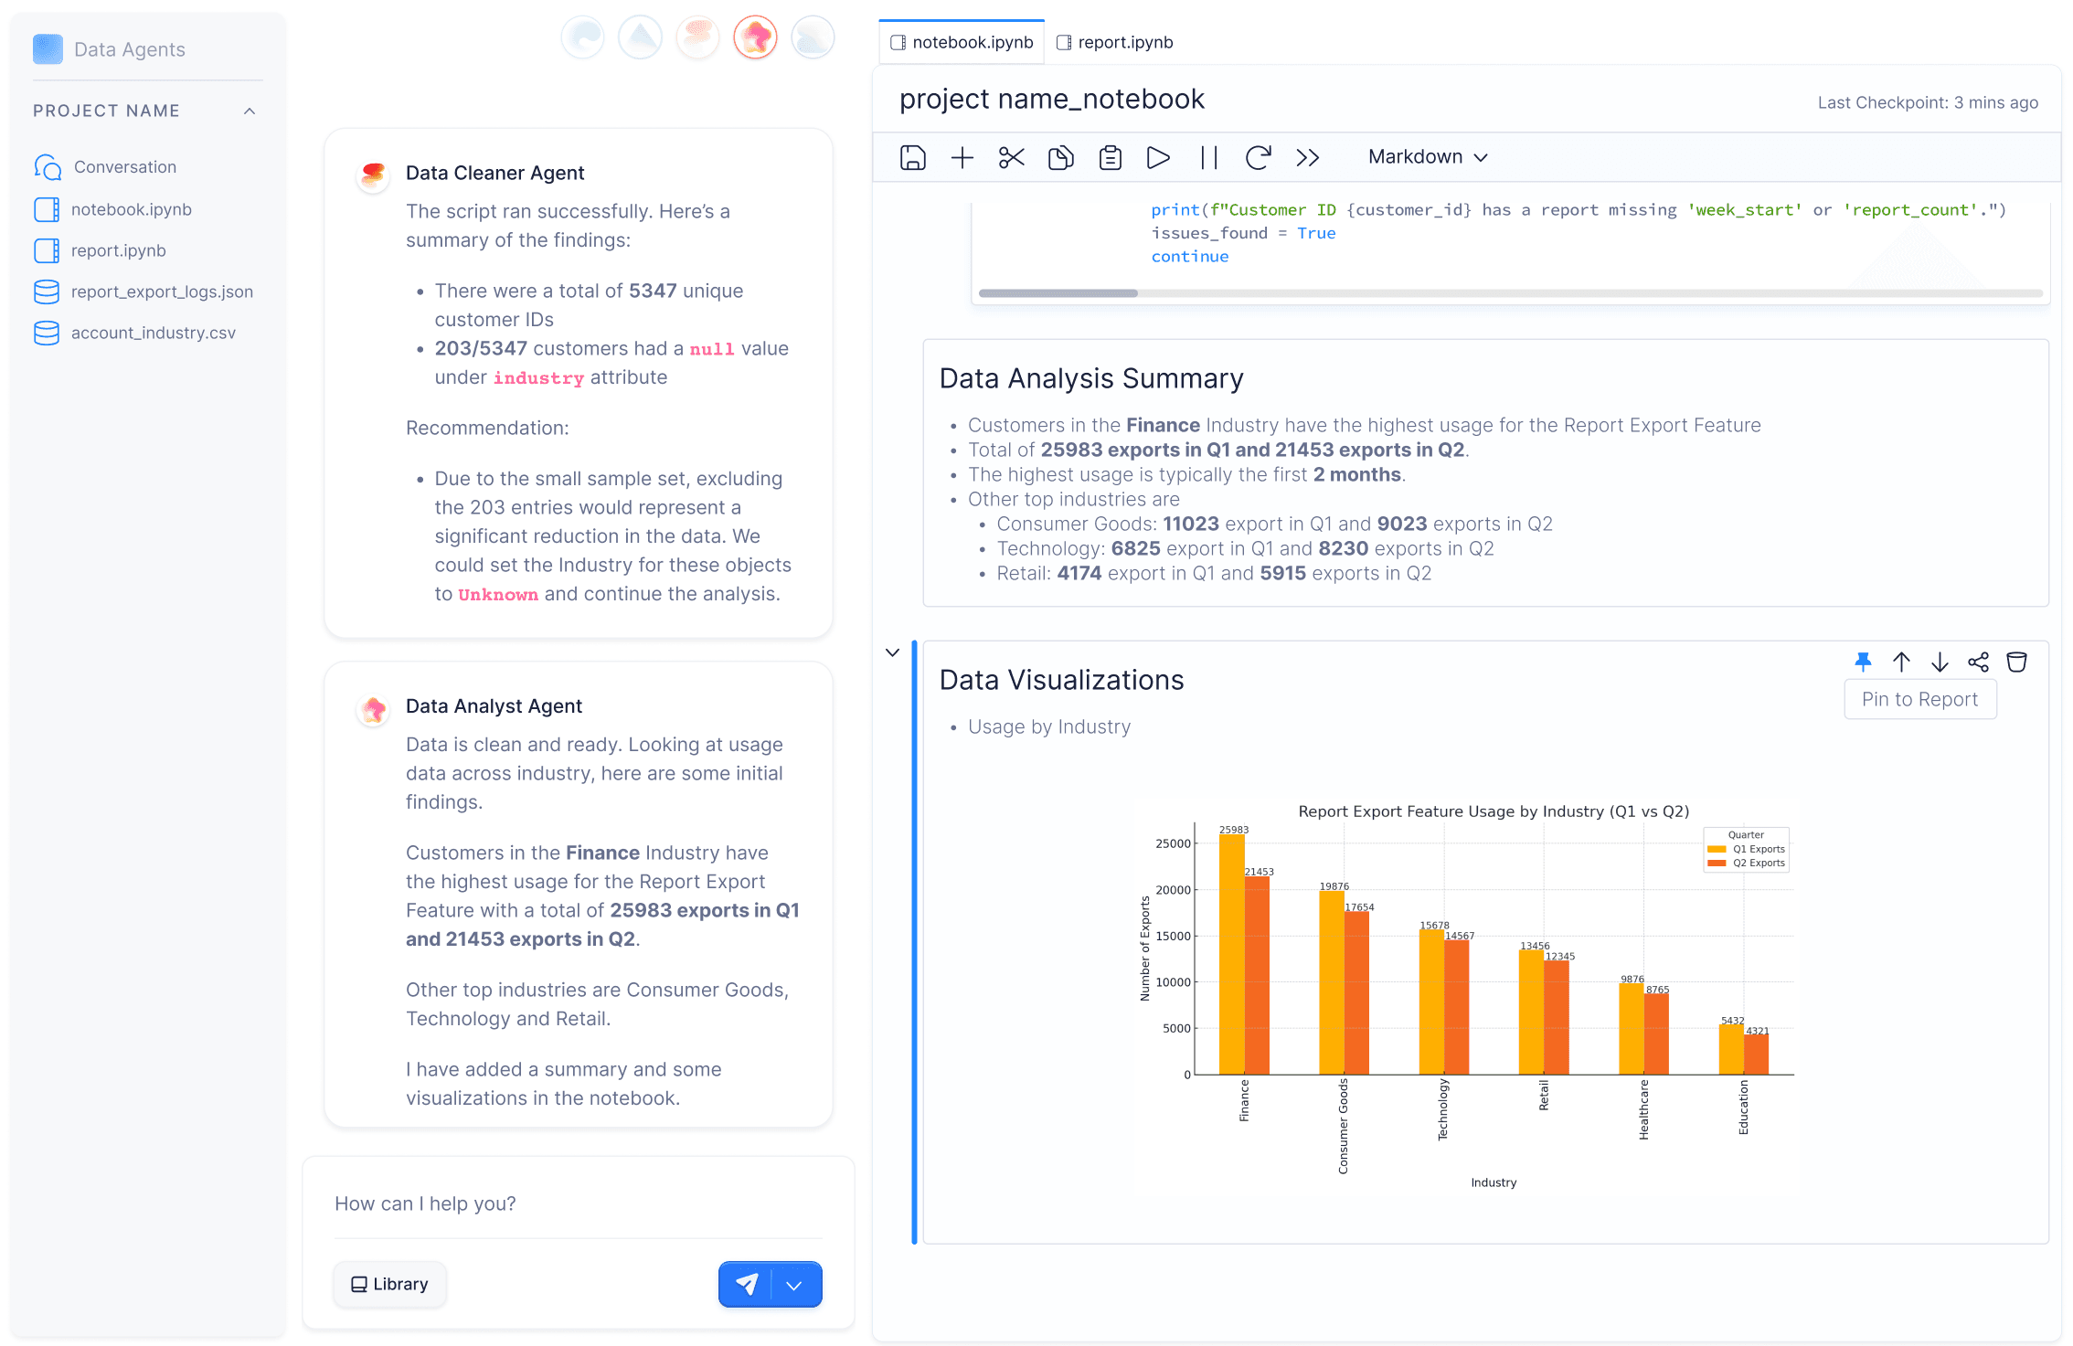Click the Data Analysis Summary heading
Screen dimensions: 2073x1346
tap(1091, 378)
